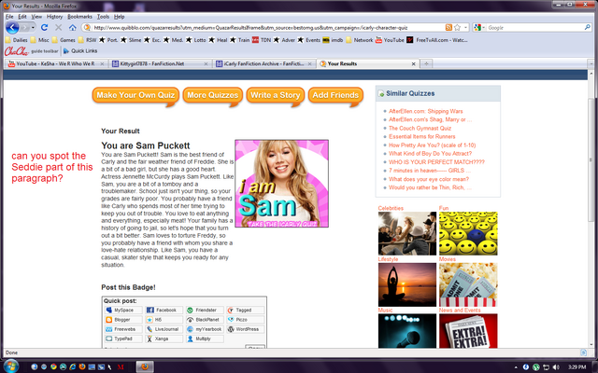
Task: Post badge to LiveJournal
Action: (x=164, y=329)
